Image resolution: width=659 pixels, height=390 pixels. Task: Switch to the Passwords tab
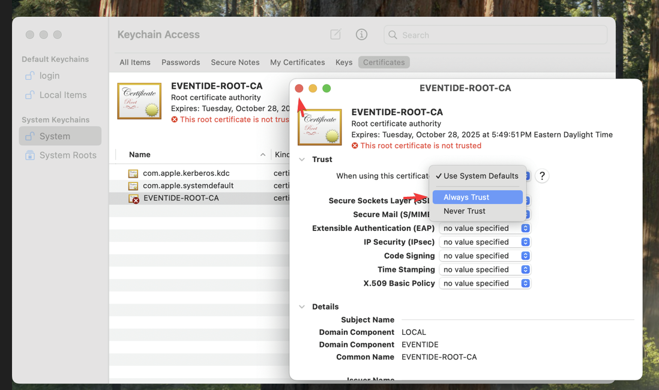181,62
